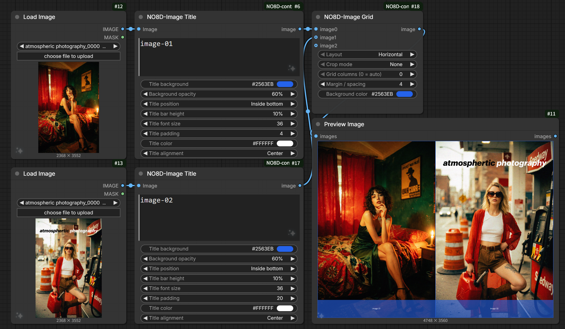Collapse the Preview Image node dot
The width and height of the screenshot is (565, 329).
click(318, 124)
